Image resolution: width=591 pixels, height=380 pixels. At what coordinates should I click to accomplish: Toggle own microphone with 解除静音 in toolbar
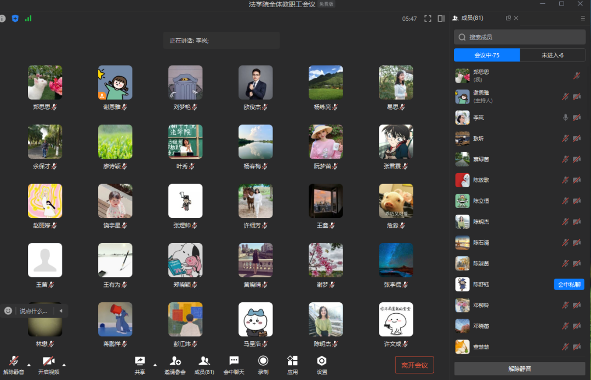pyautogui.click(x=14, y=364)
